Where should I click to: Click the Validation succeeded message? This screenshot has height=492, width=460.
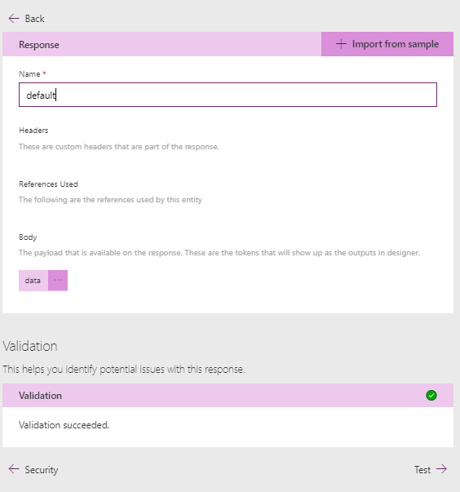tap(64, 425)
